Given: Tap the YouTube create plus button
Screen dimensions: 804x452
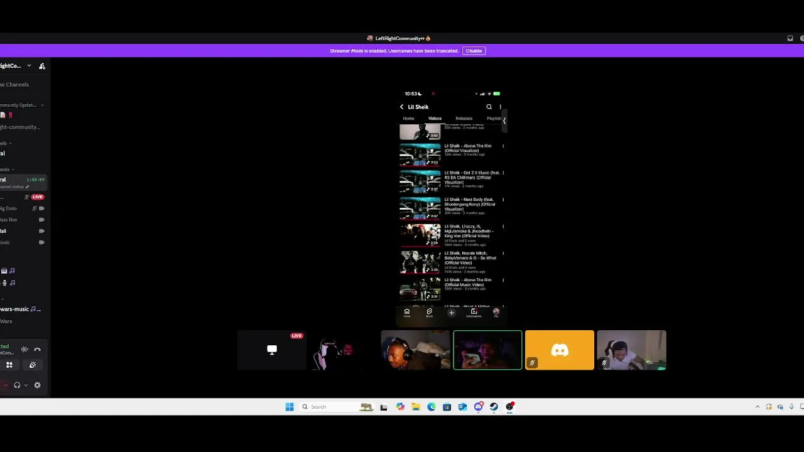Looking at the screenshot, I should [x=451, y=313].
